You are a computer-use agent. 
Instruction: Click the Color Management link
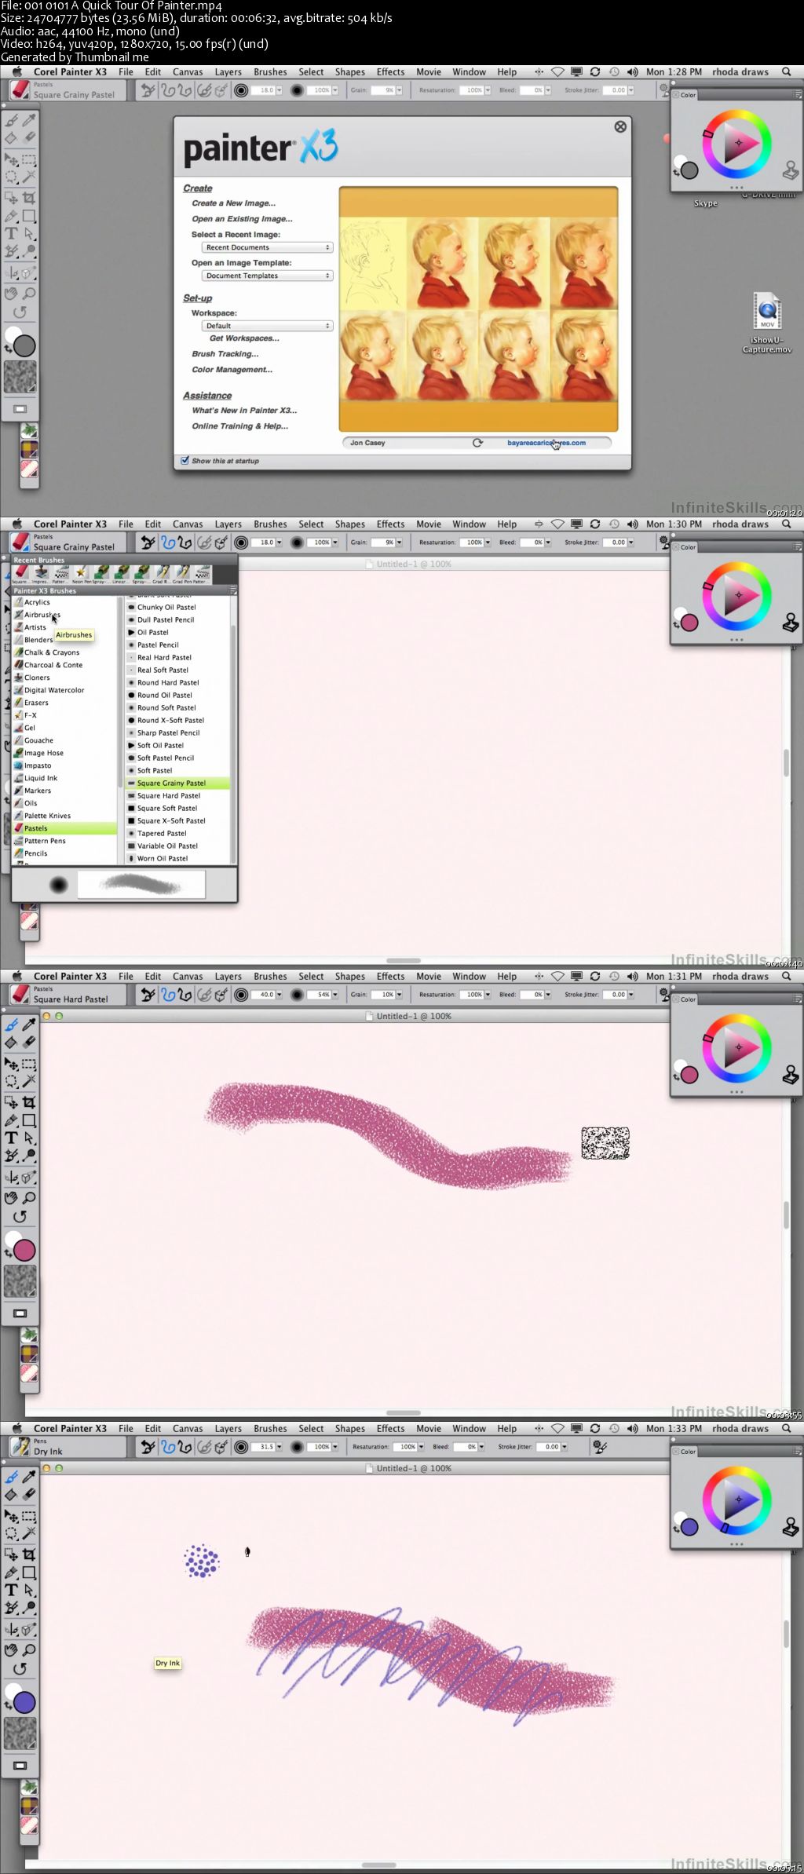(x=232, y=370)
